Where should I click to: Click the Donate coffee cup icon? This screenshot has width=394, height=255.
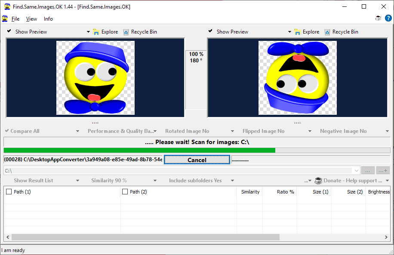[318, 181]
